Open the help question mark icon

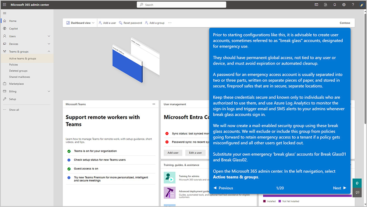click(x=353, y=4)
